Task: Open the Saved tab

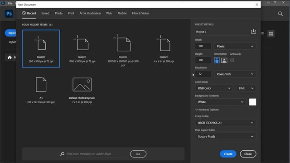Action: pyautogui.click(x=45, y=13)
